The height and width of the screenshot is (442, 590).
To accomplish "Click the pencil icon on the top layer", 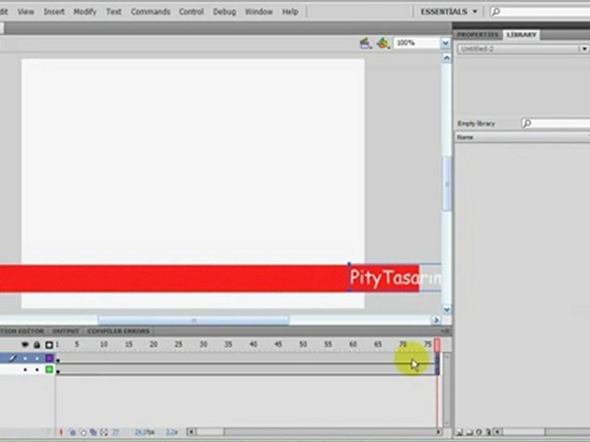I will [13, 358].
